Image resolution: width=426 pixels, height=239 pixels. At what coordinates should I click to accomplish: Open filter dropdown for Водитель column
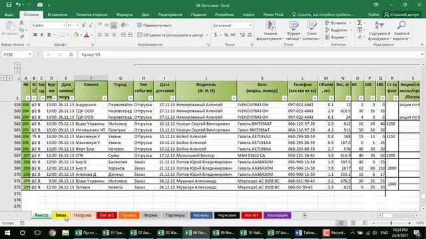[234, 98]
